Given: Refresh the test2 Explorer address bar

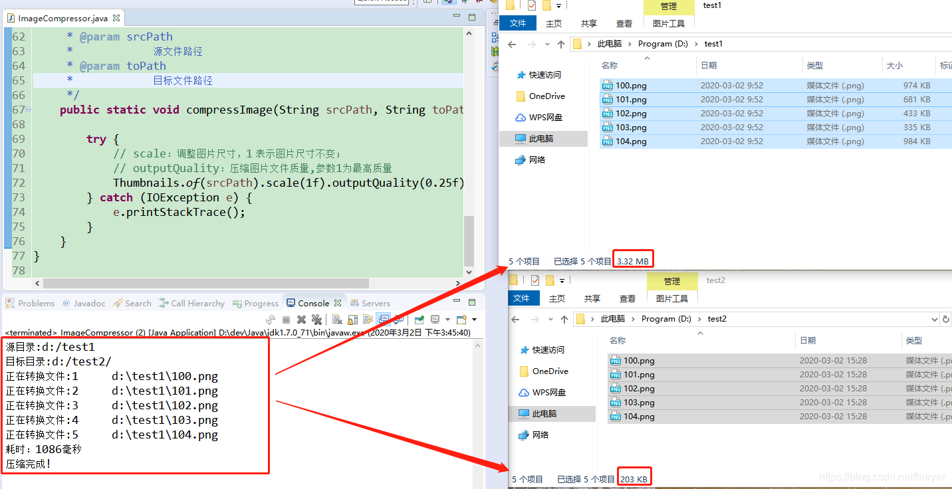Looking at the screenshot, I should coord(946,320).
